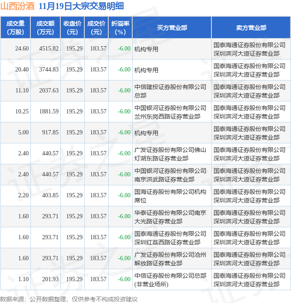Click the 数据来源 disclaimer footer text

tap(69, 299)
